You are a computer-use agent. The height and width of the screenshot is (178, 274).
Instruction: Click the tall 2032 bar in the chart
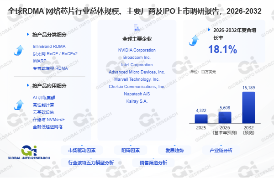[x=249, y=108]
